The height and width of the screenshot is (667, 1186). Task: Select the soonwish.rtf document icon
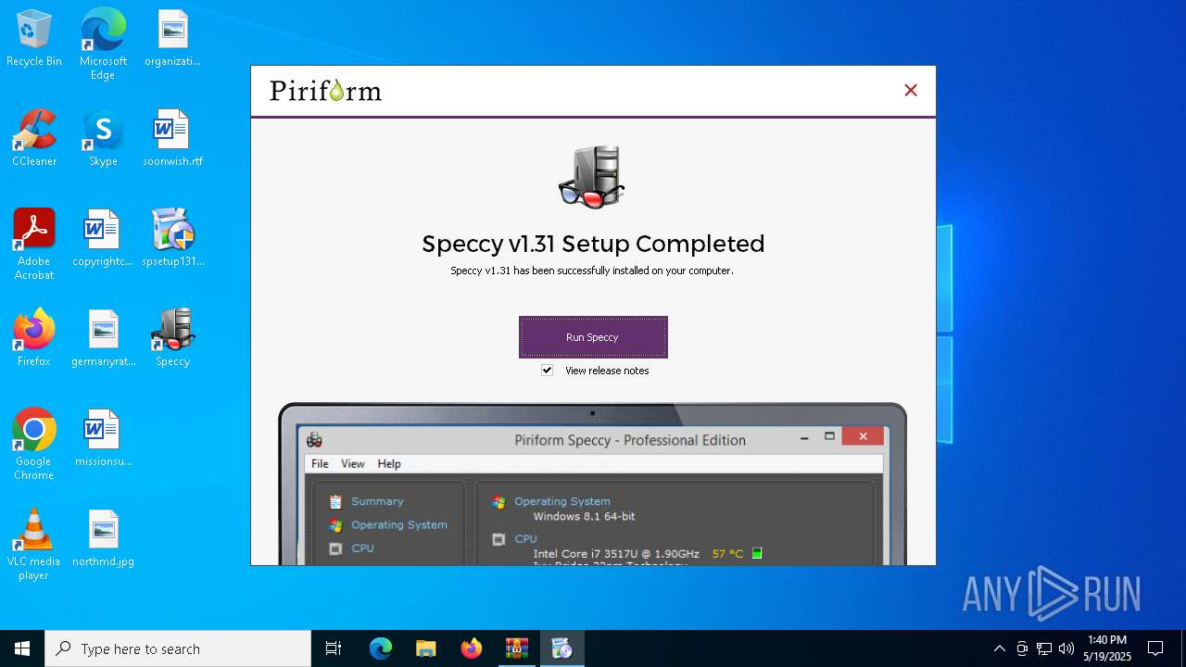tap(172, 139)
